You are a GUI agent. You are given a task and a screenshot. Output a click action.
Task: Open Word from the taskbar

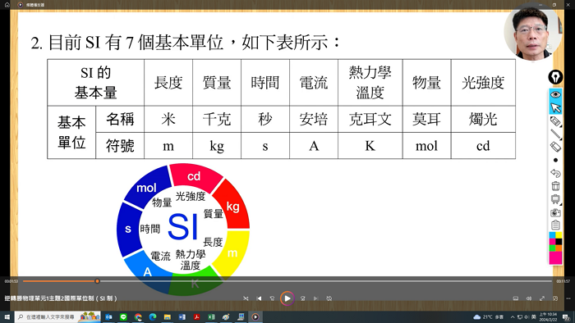[182, 316]
